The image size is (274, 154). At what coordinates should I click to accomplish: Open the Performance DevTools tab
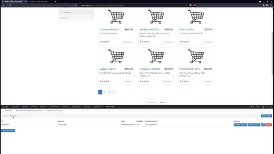54,107
